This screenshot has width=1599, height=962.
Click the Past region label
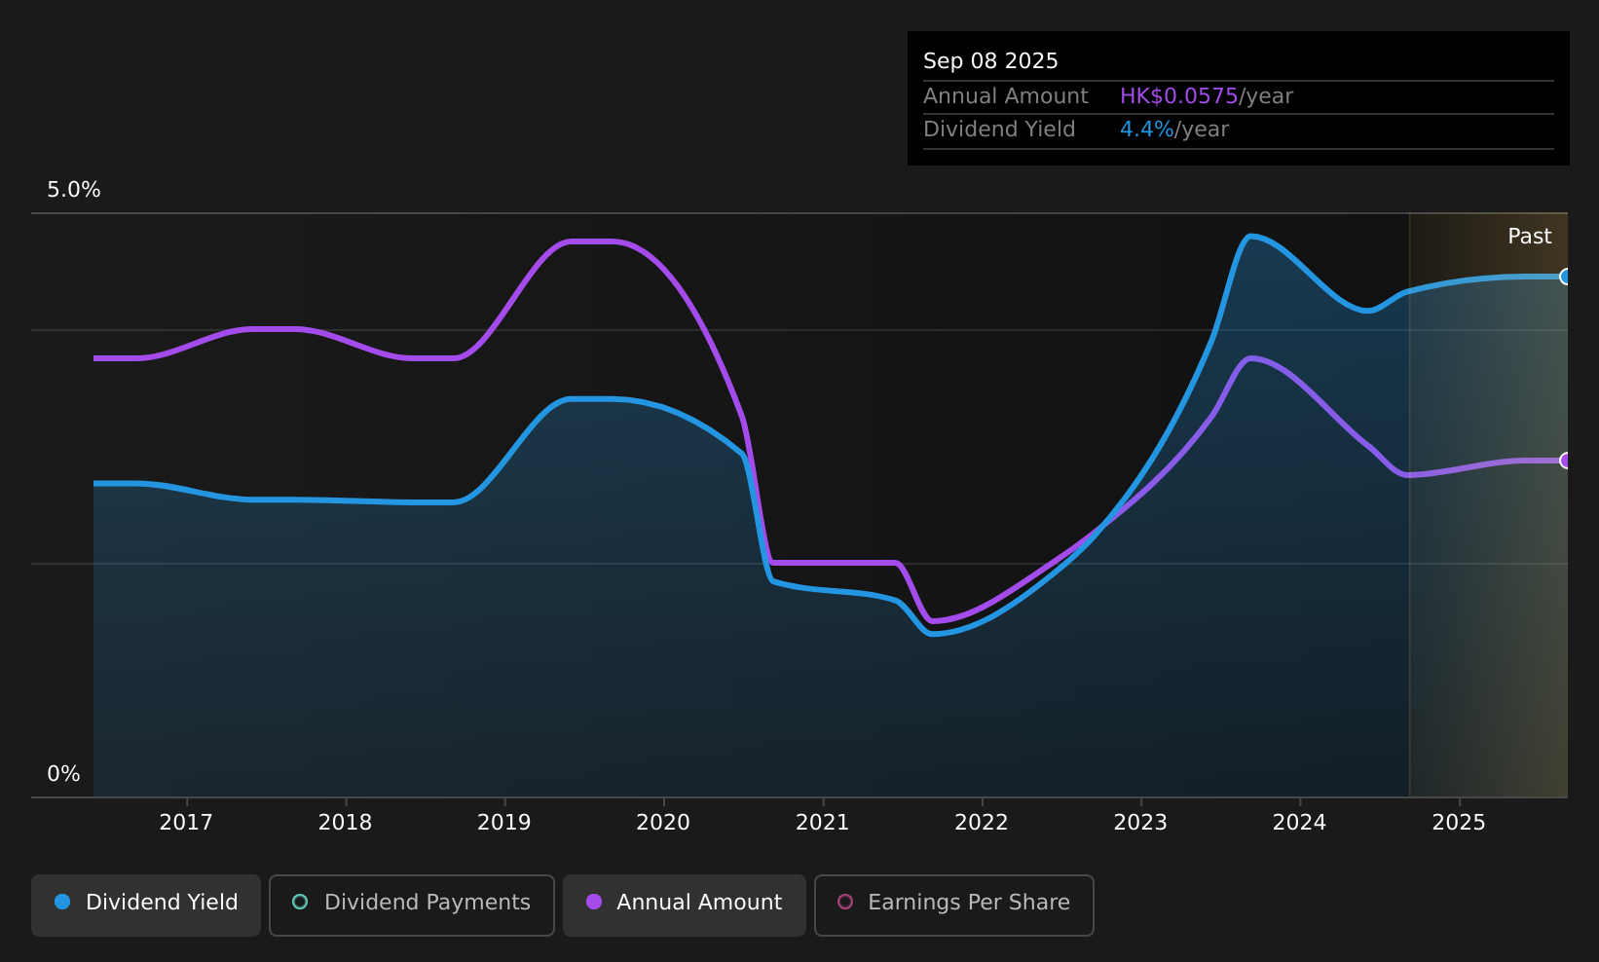click(x=1530, y=237)
